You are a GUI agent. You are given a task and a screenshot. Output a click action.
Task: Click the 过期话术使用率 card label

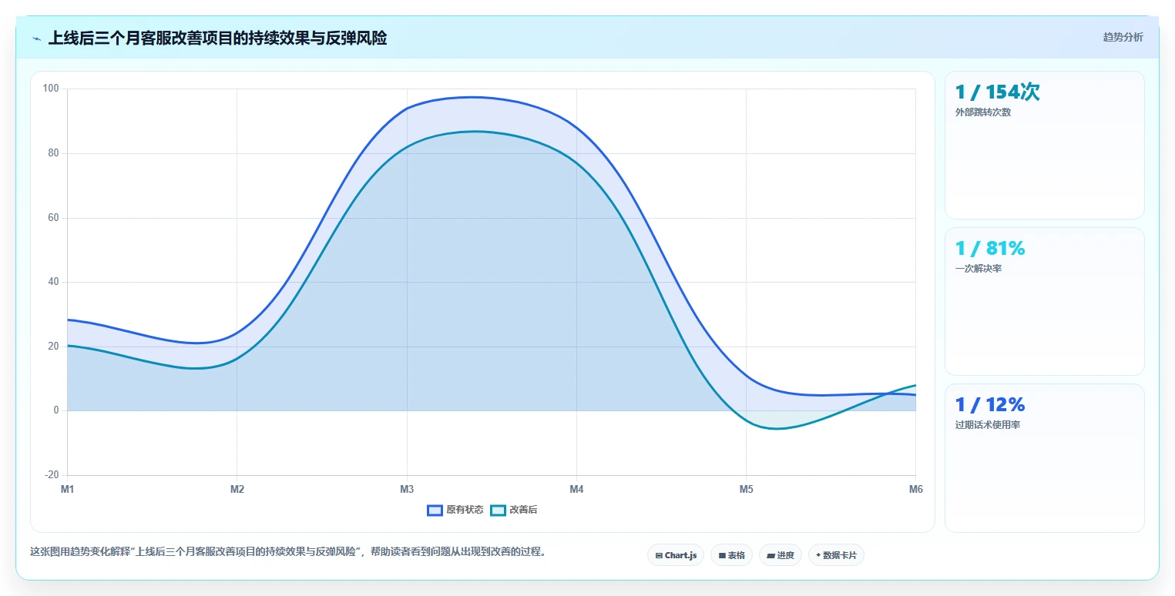987,425
